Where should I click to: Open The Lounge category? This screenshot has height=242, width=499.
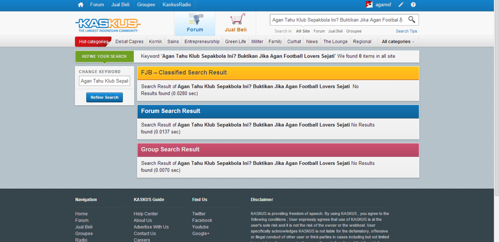(335, 42)
